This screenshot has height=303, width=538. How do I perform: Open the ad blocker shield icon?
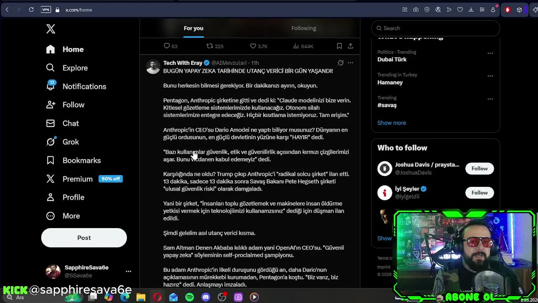tap(427, 10)
